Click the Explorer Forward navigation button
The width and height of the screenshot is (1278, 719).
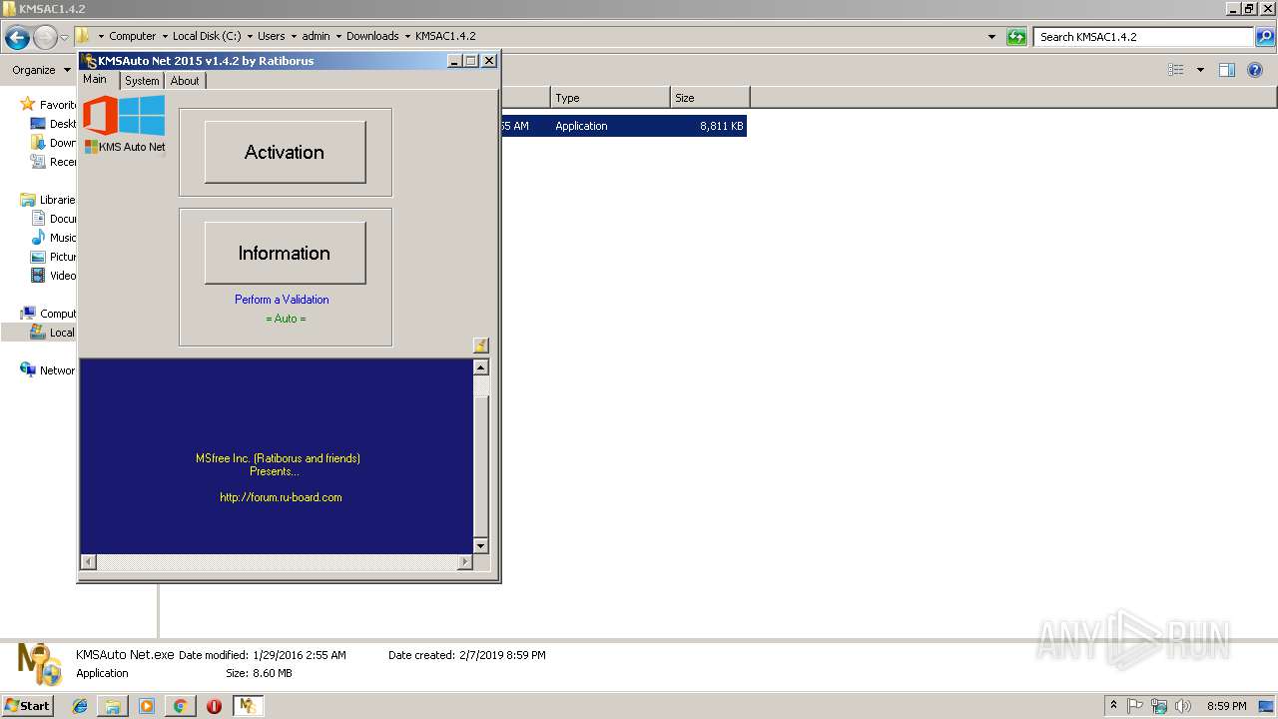click(45, 38)
